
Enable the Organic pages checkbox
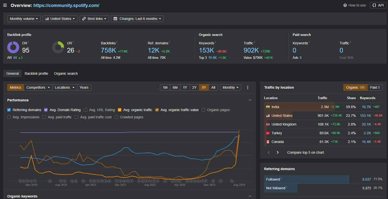[x=203, y=110]
